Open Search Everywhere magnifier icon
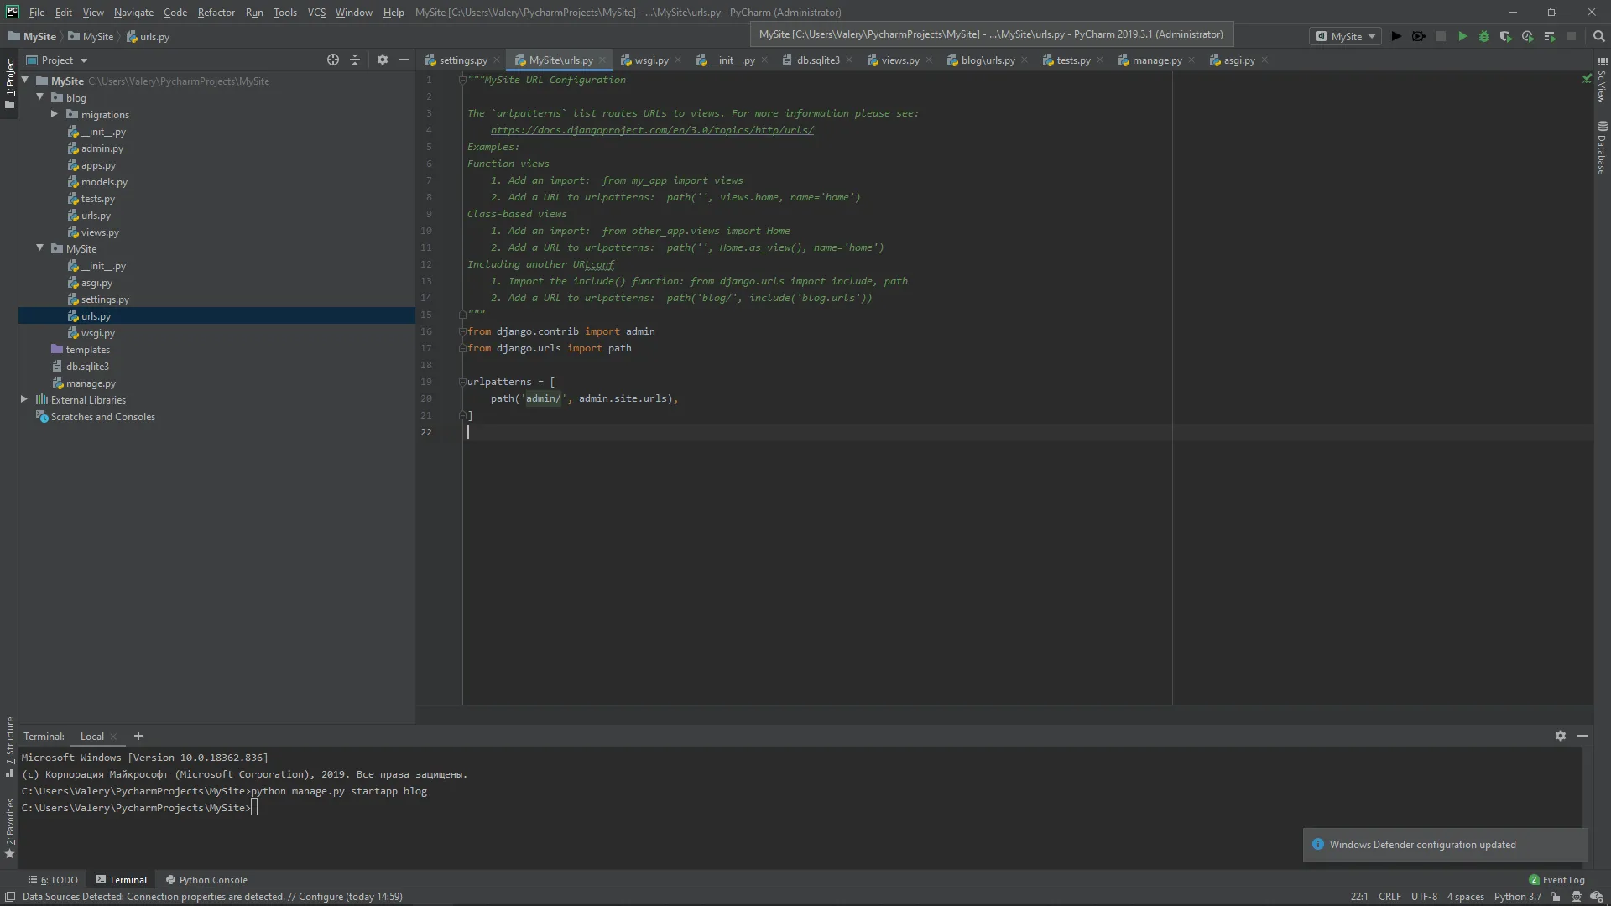The image size is (1611, 906). tap(1598, 36)
